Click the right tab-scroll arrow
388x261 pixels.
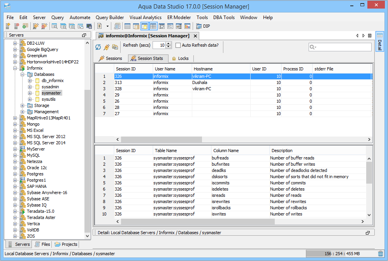click(x=363, y=36)
